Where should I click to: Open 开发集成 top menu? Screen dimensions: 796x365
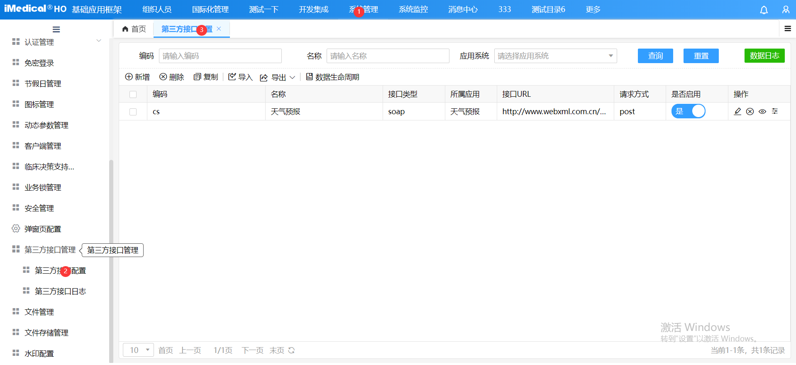pos(314,10)
